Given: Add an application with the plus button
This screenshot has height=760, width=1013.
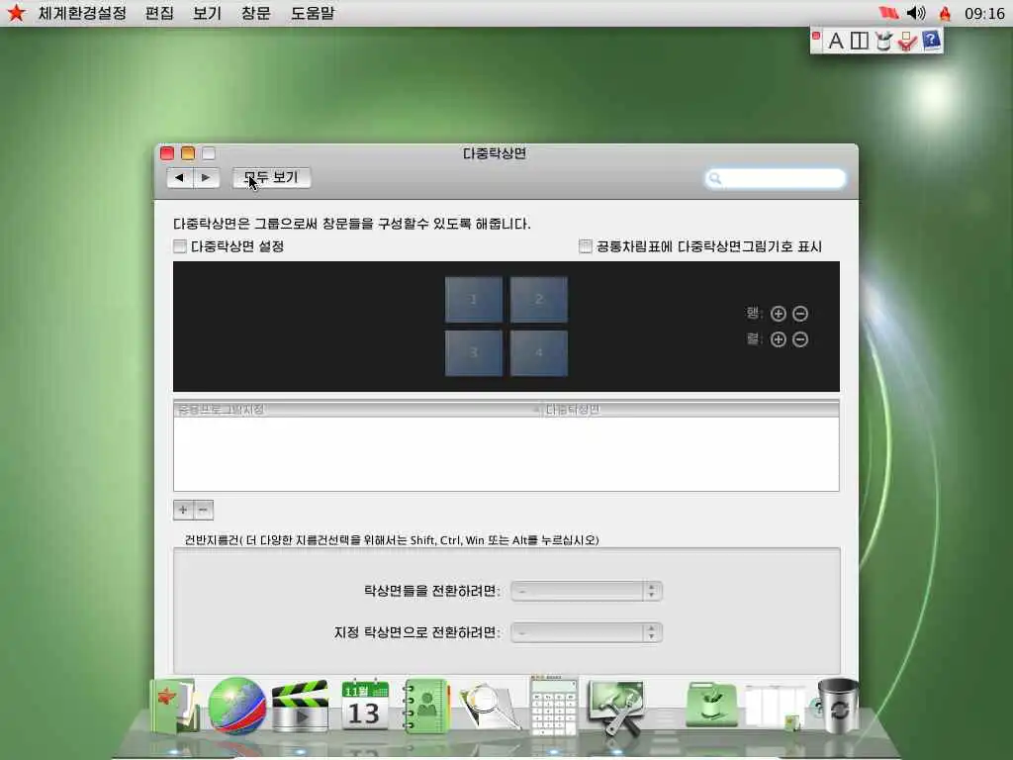Looking at the screenshot, I should coord(183,510).
